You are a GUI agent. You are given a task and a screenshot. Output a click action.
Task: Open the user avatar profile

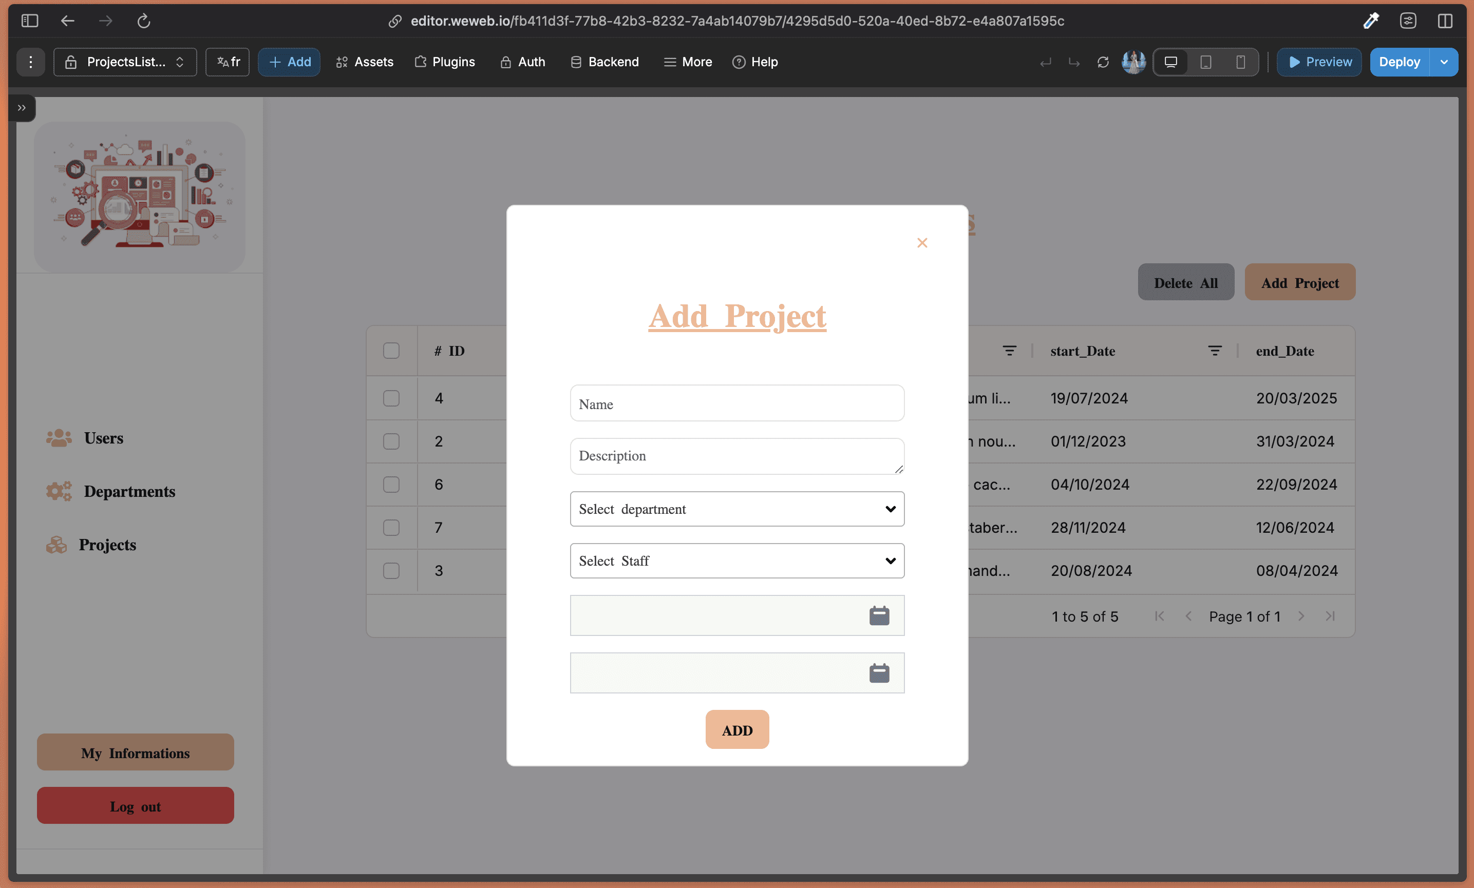pos(1133,62)
